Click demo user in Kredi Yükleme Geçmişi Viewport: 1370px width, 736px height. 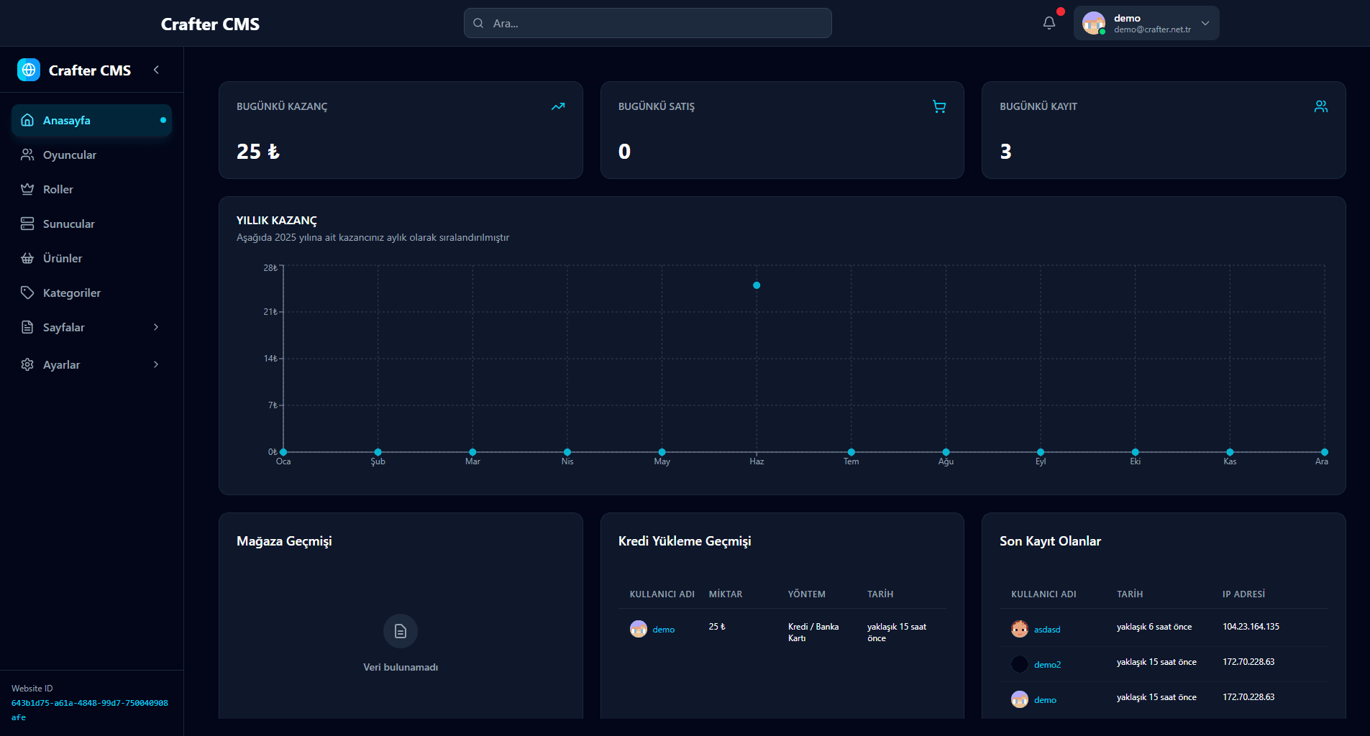click(x=663, y=630)
